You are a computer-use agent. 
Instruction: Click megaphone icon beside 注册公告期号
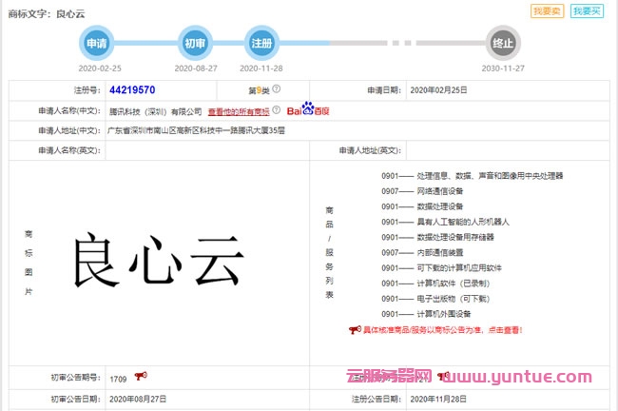click(x=441, y=376)
